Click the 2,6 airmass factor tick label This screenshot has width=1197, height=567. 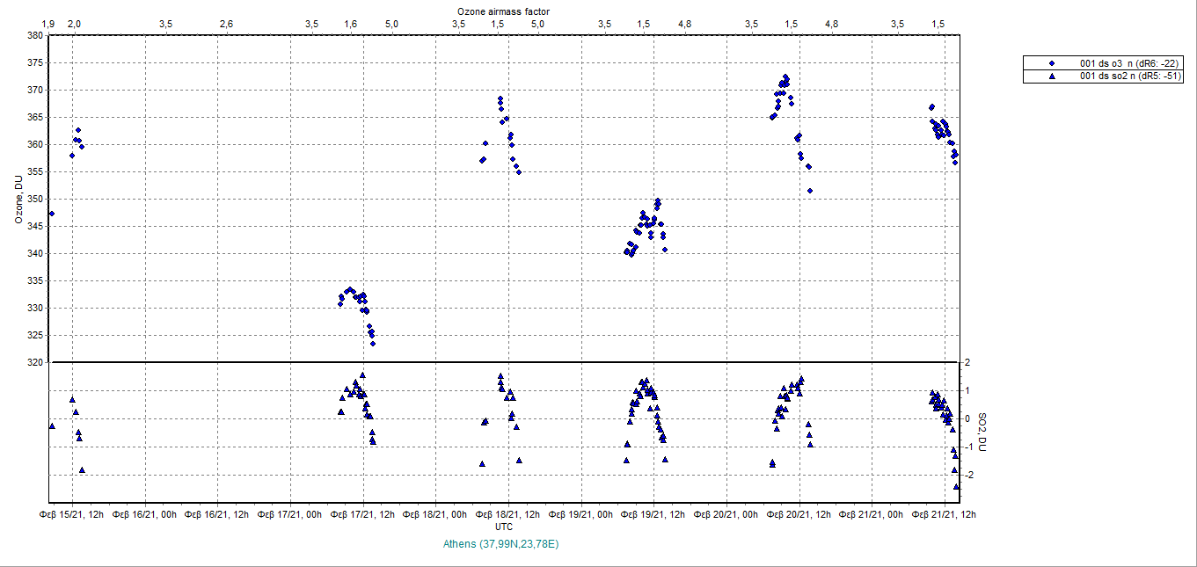tap(226, 23)
